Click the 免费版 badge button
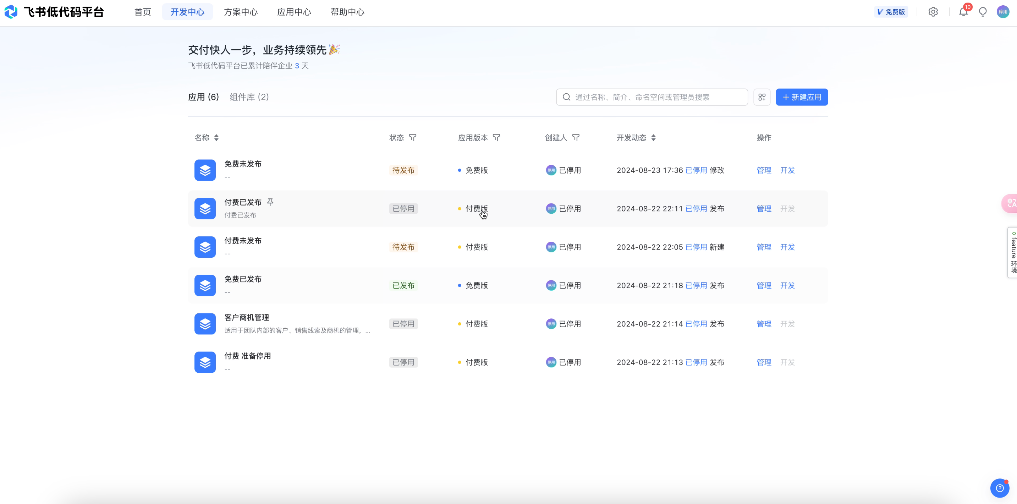 pos(891,12)
